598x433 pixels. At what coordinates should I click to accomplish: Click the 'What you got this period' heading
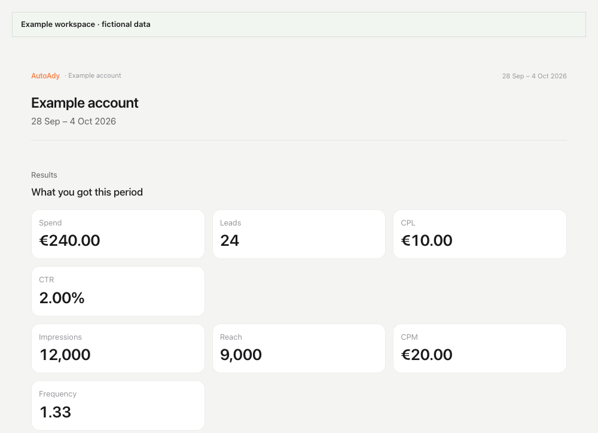[87, 192]
